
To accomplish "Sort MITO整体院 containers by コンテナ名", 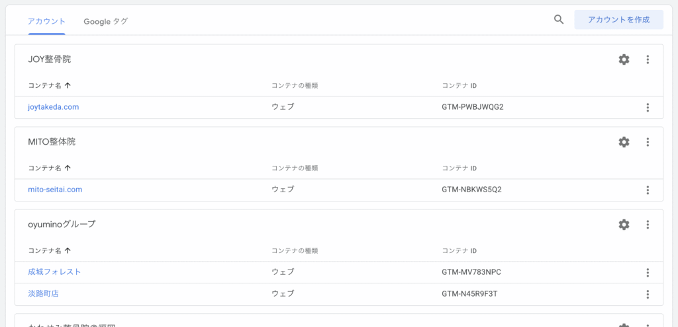I will click(x=49, y=168).
